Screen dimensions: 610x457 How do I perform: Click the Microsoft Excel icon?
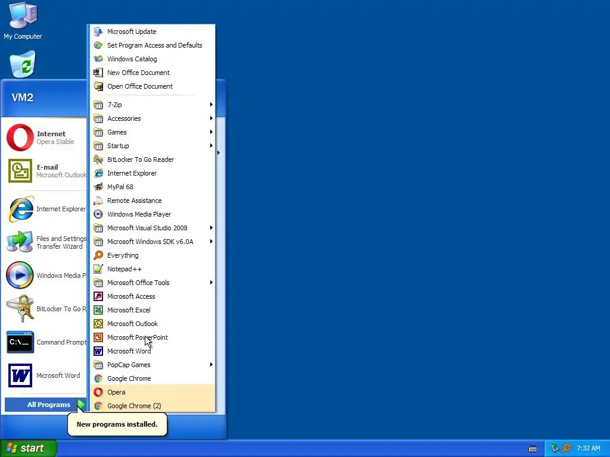click(x=98, y=310)
